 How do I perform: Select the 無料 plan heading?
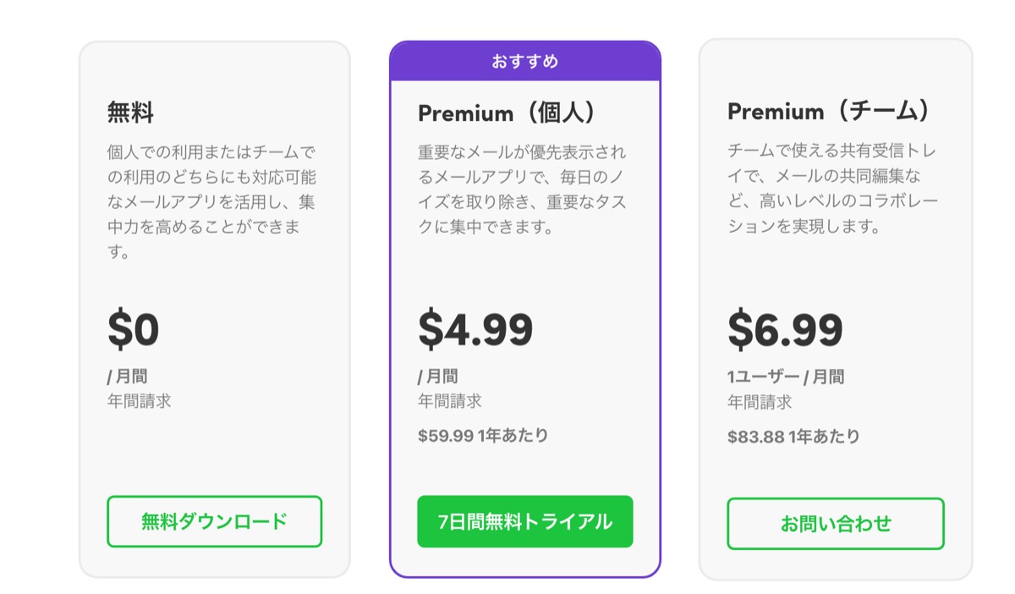tap(130, 113)
